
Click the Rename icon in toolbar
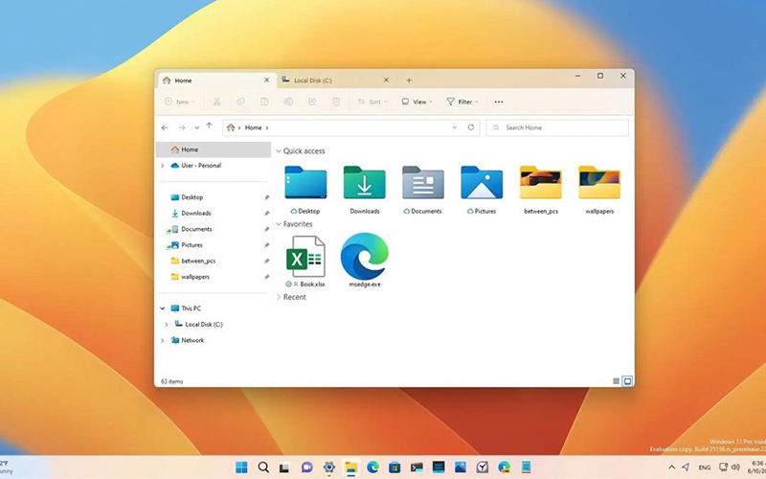coord(288,102)
